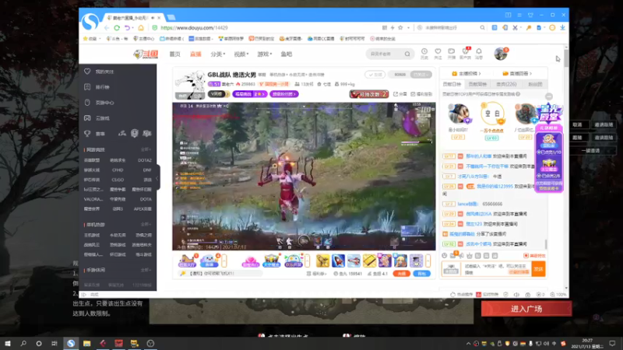Click the blue X extension icon
The width and height of the screenshot is (623, 350).
[x=516, y=28]
